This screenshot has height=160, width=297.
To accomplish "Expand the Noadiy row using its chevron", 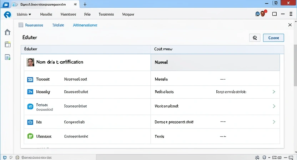I will pyautogui.click(x=274, y=92).
